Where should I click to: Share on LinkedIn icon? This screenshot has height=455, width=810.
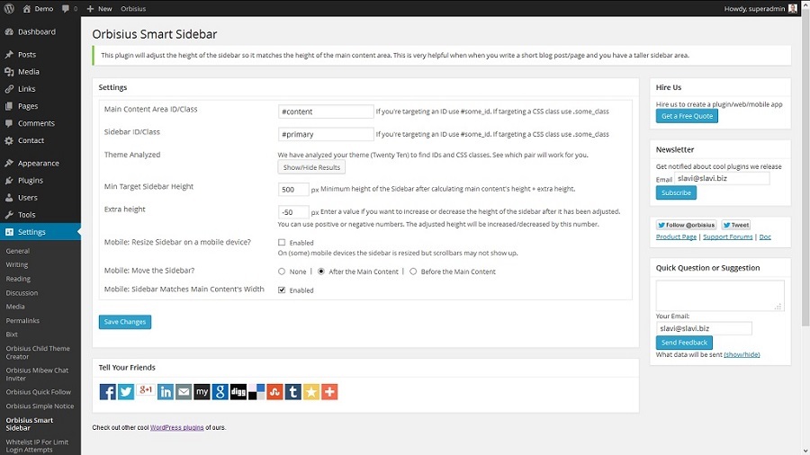[x=166, y=391]
